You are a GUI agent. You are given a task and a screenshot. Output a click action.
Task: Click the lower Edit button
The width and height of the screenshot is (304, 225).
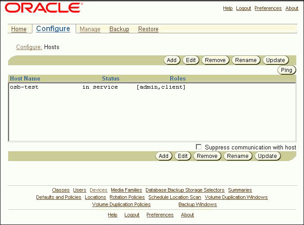(183, 156)
